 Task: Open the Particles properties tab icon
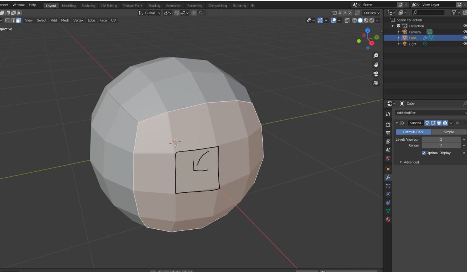coord(388,186)
